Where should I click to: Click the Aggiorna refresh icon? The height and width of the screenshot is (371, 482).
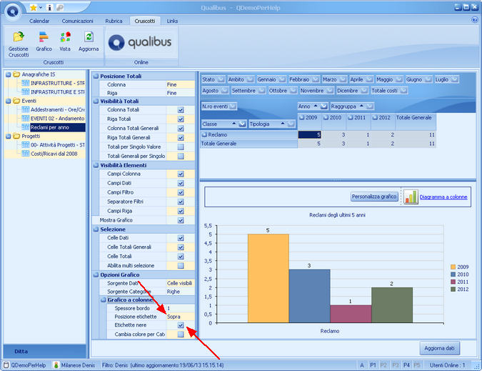(x=89, y=36)
